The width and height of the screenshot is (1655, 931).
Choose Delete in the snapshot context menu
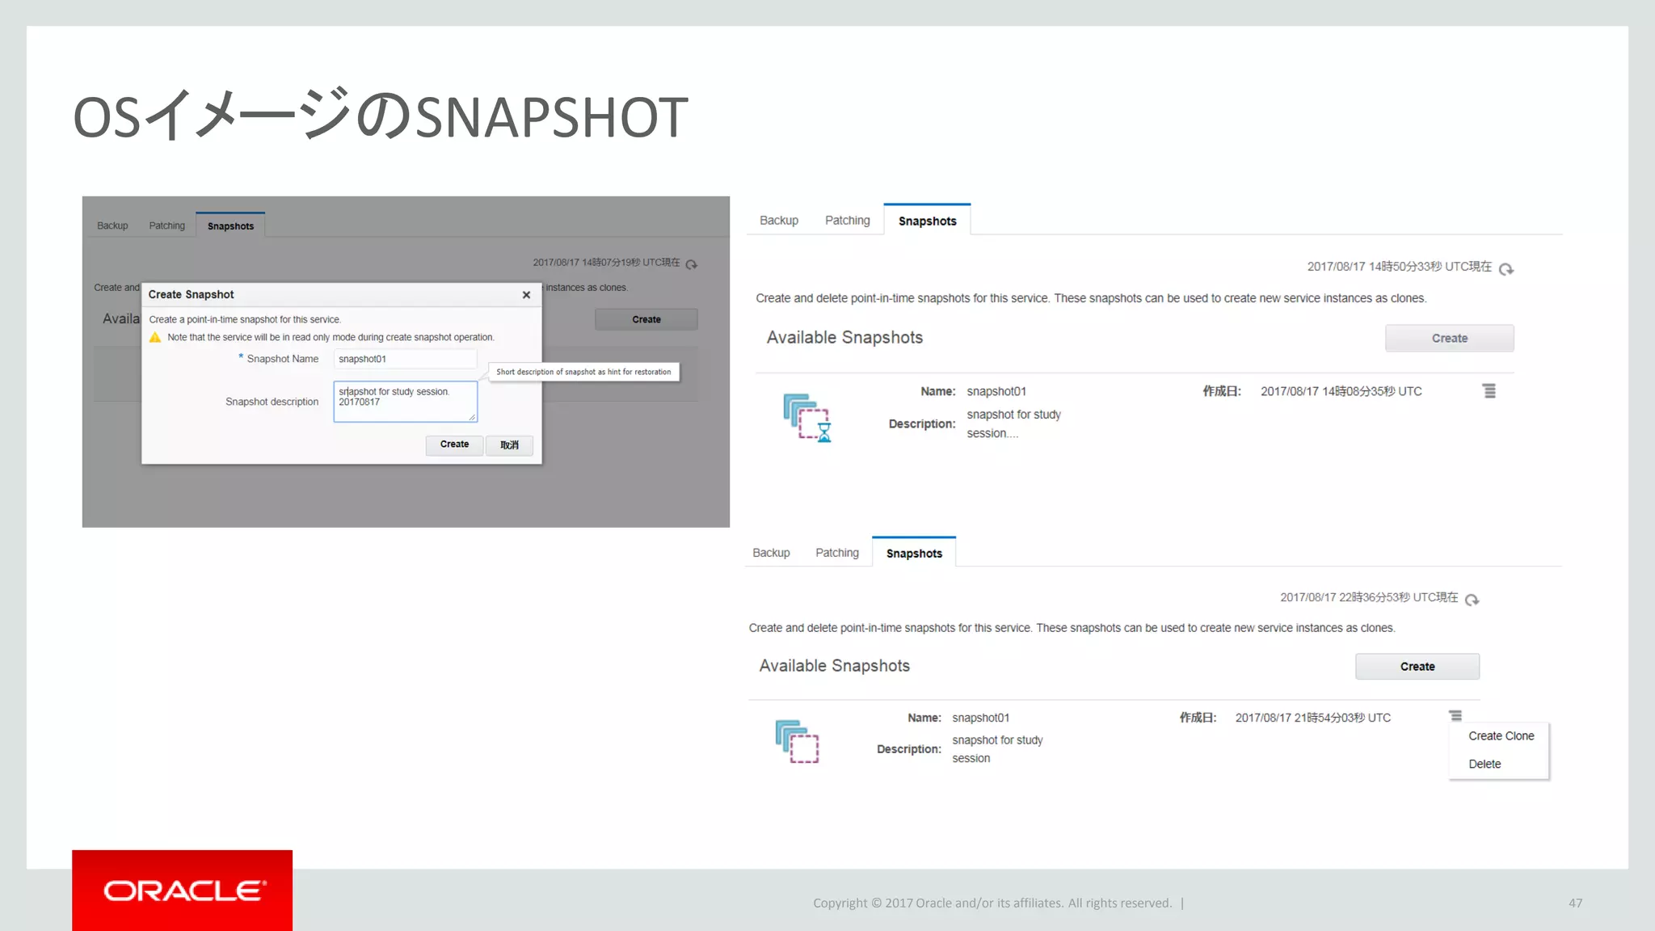1484,765
